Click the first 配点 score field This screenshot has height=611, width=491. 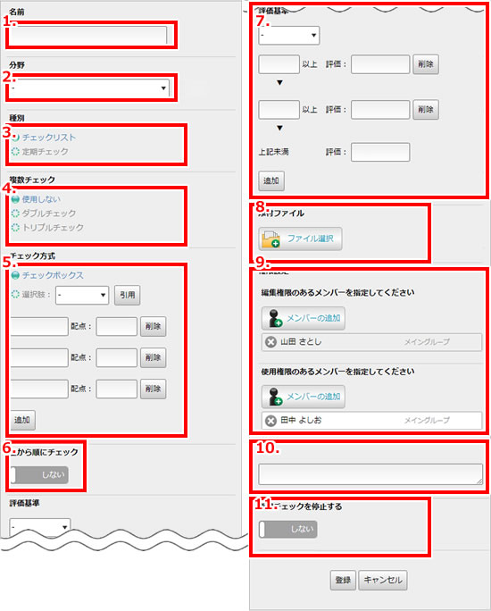tap(117, 327)
